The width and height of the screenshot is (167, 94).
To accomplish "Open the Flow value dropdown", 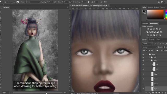I will (67, 2).
